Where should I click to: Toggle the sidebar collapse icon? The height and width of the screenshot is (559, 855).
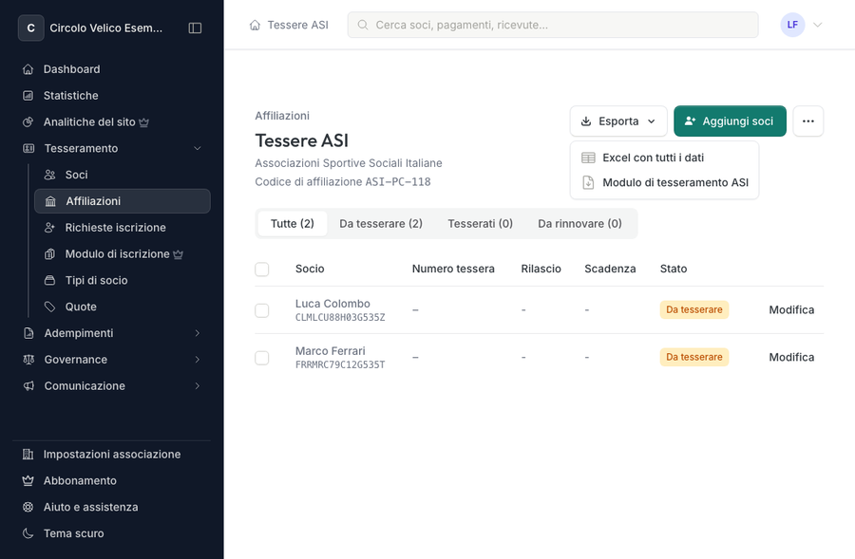(195, 28)
